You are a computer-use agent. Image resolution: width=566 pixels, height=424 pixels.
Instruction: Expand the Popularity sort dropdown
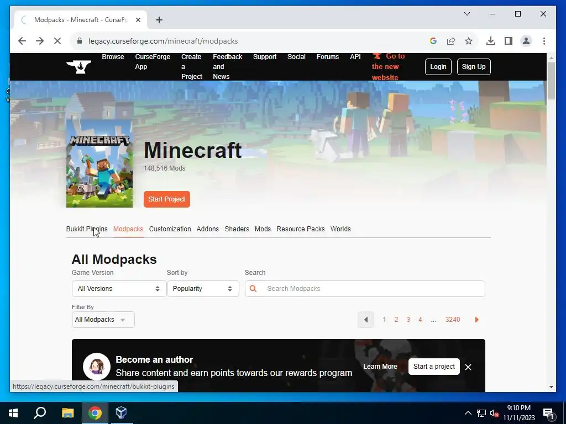203,289
